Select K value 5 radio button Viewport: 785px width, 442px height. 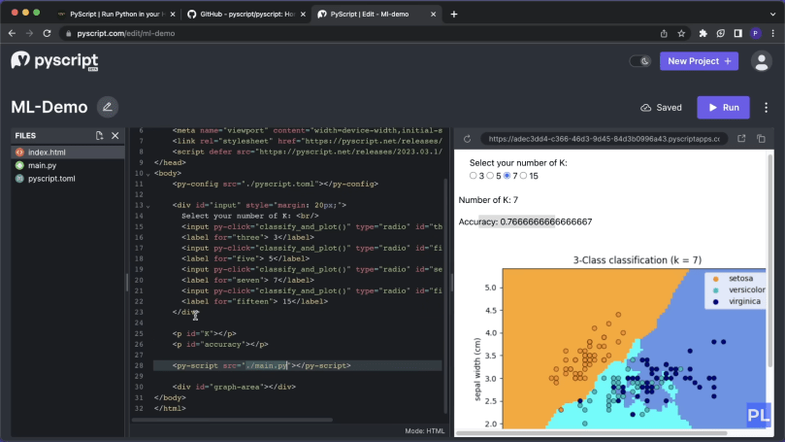(490, 176)
